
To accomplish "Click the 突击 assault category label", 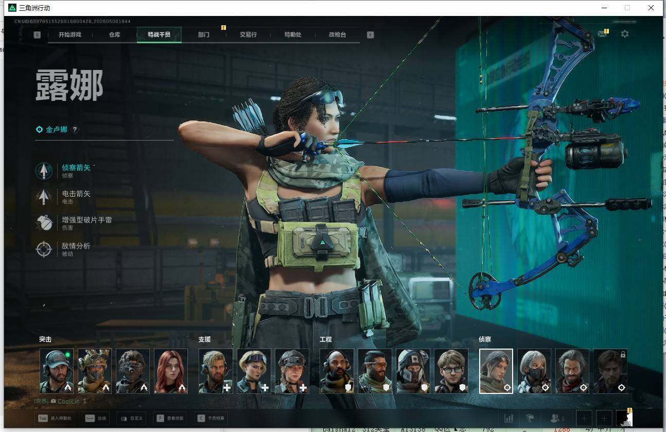I will [45, 339].
